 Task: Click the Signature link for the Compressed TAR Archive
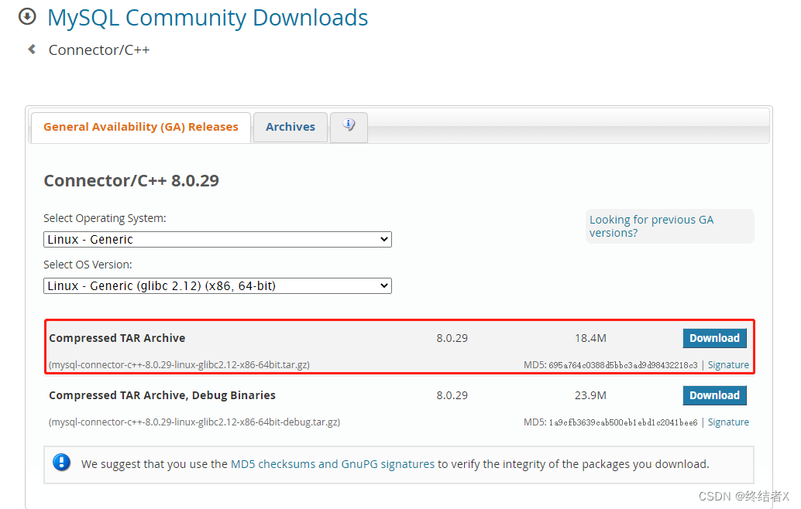click(x=728, y=364)
